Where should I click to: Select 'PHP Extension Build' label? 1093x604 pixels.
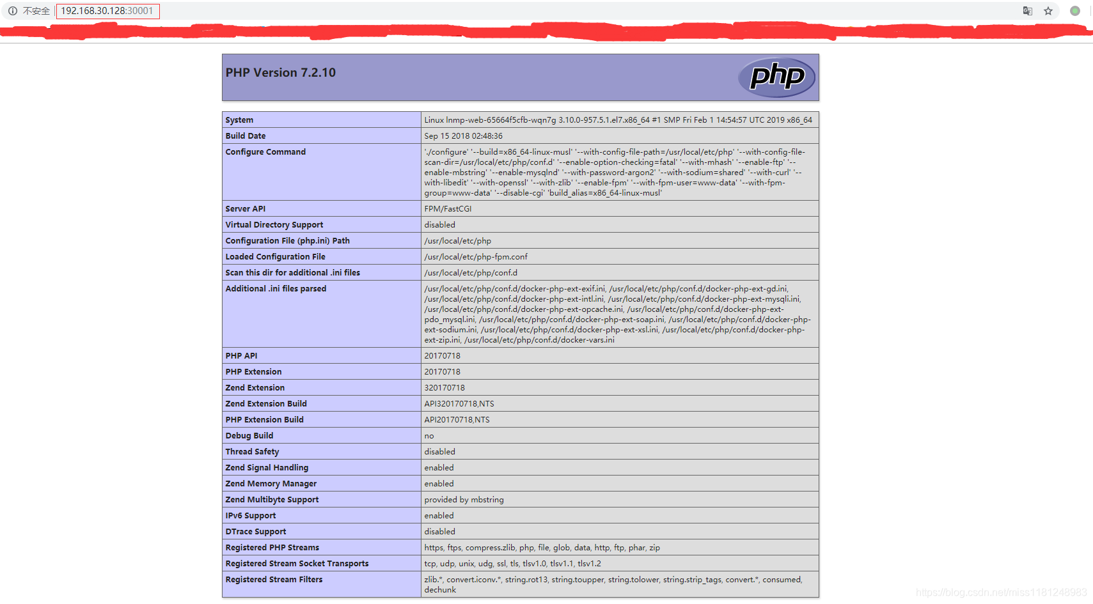click(265, 420)
